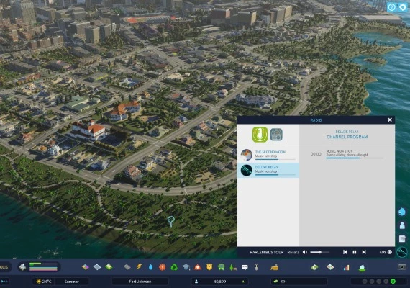The image size is (410, 288).
Task: Click the green status indicator icon
Action: [x=393, y=282]
